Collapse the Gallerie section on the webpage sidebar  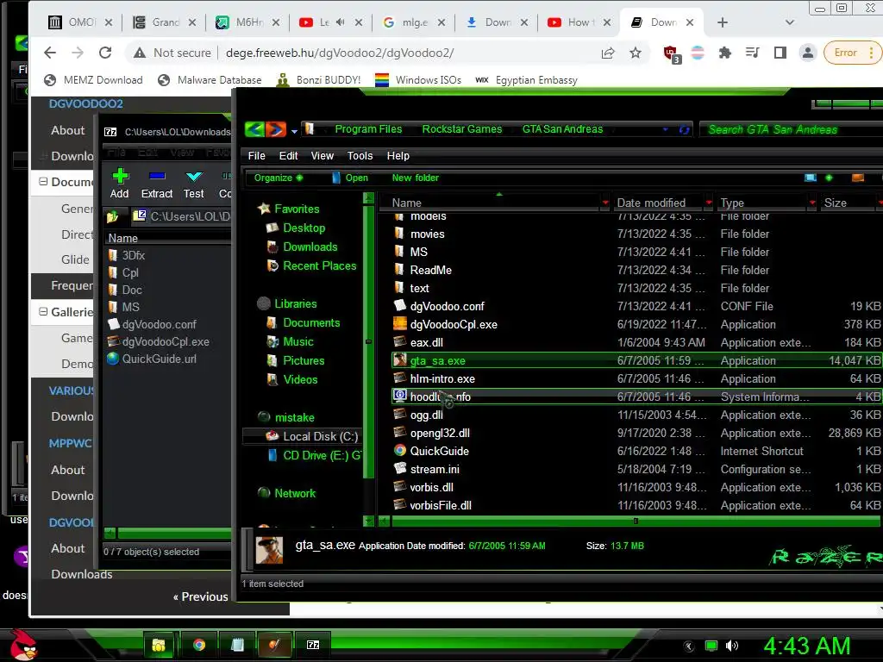point(43,312)
